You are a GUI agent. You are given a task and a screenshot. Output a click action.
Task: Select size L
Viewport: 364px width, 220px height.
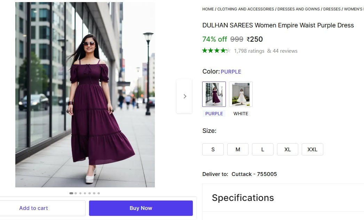click(263, 149)
